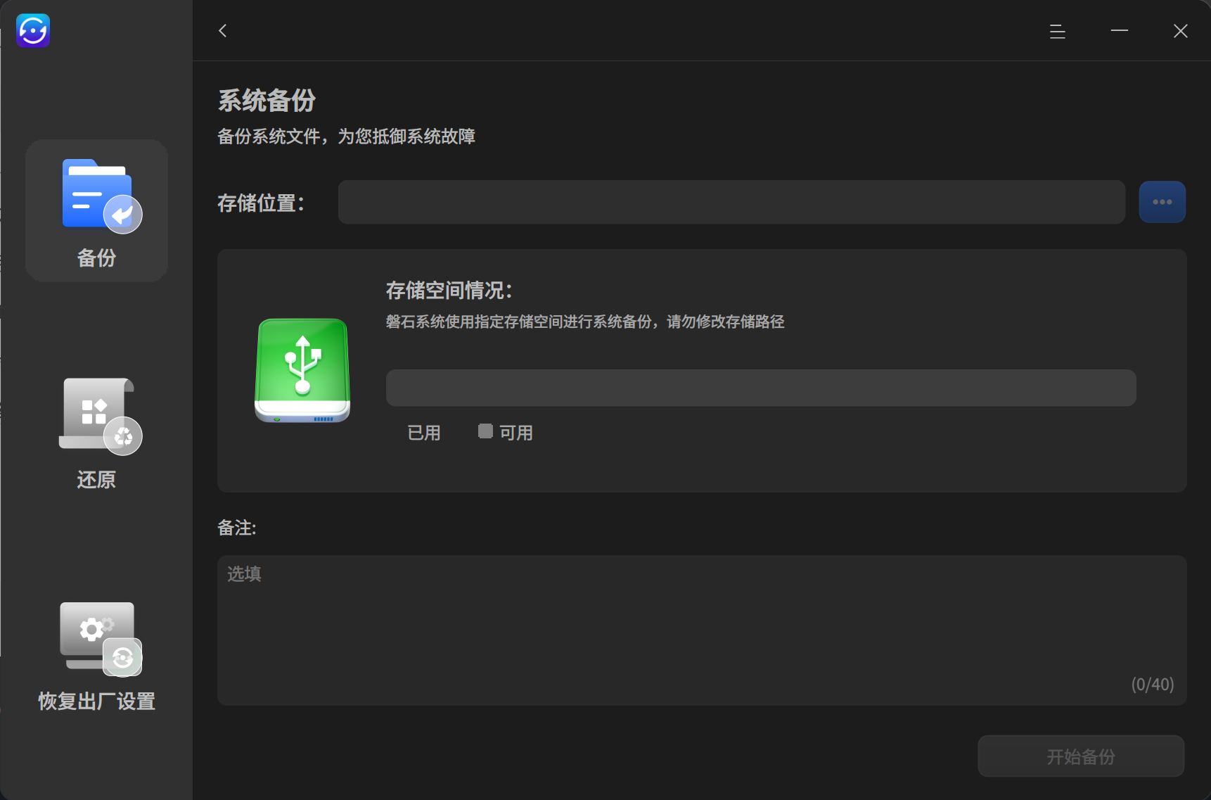
Task: Click the (0/40) character counter
Action: (1153, 685)
